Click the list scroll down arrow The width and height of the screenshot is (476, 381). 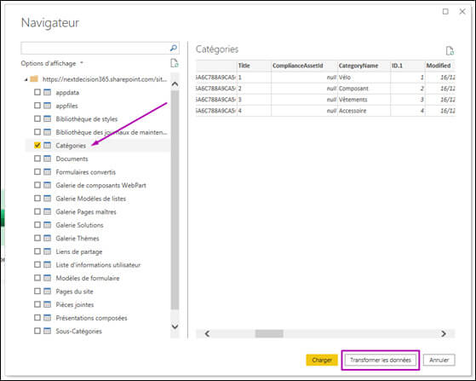tap(175, 326)
